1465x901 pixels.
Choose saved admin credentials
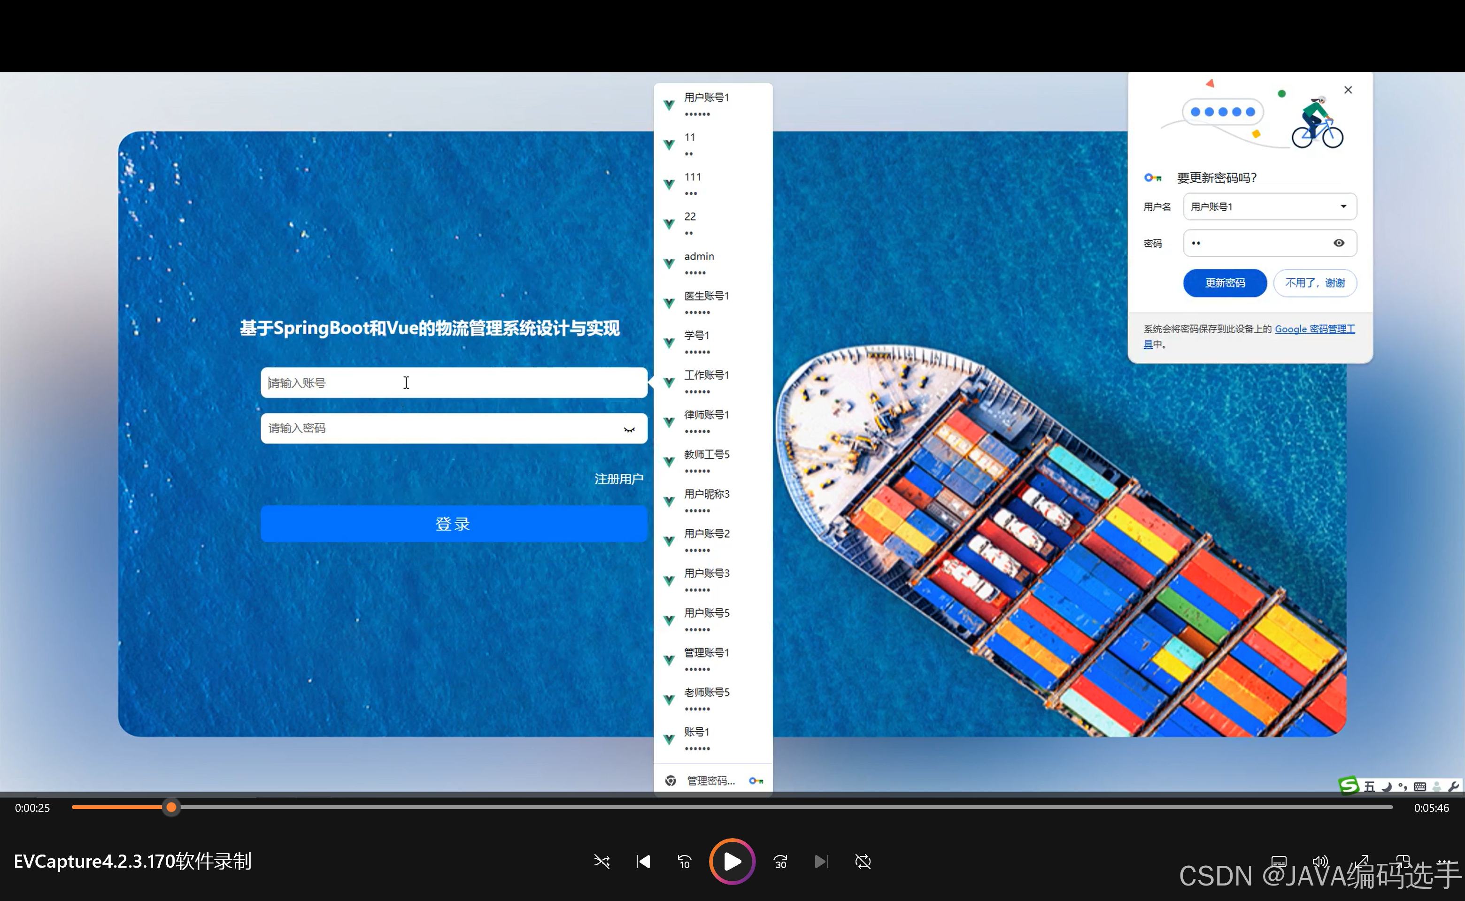point(713,263)
